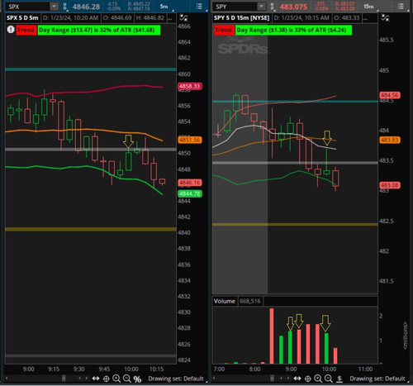Image resolution: width=413 pixels, height=386 pixels.
Task: Click the crosshair icon under SPX chart
Action: (106, 379)
